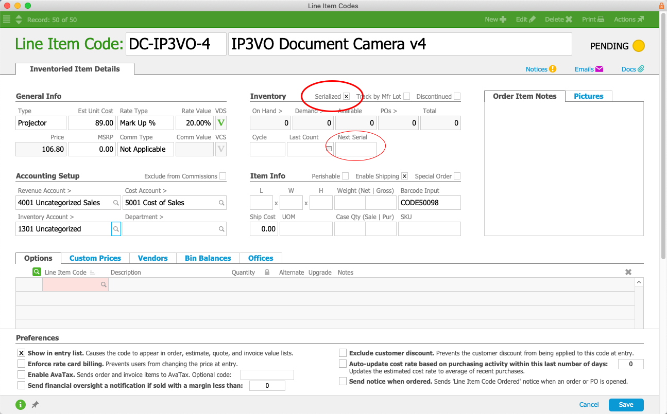Click the Next Serial input field
The image size is (667, 414).
355,149
